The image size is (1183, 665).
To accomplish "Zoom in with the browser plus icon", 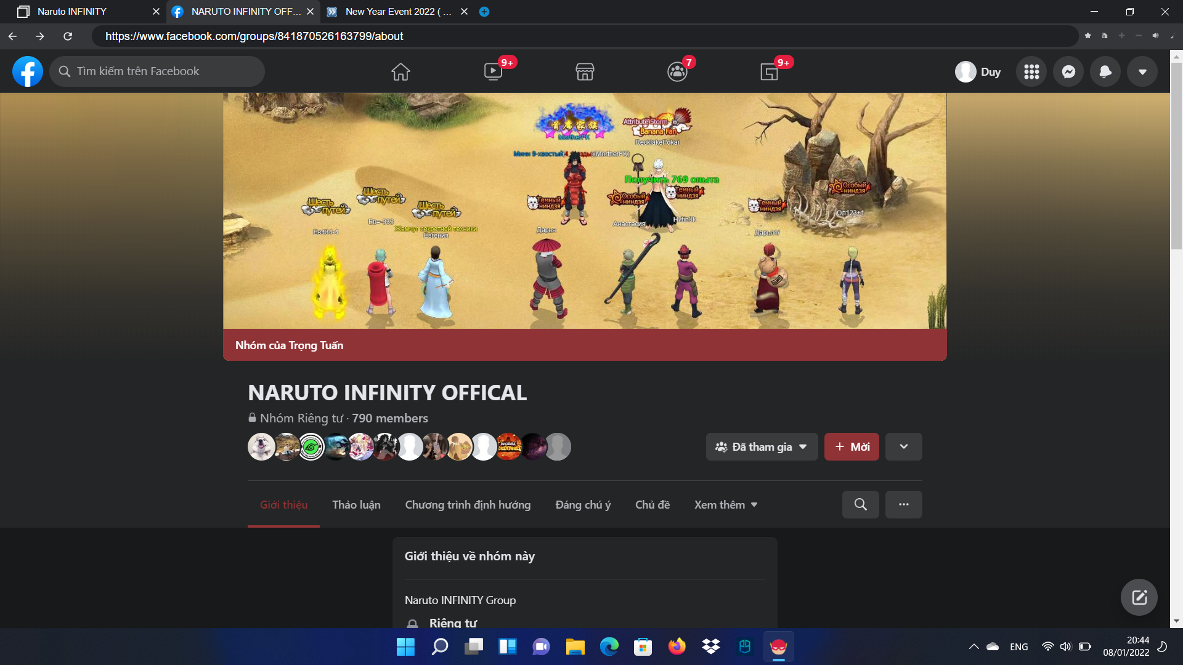I will coord(1122,36).
